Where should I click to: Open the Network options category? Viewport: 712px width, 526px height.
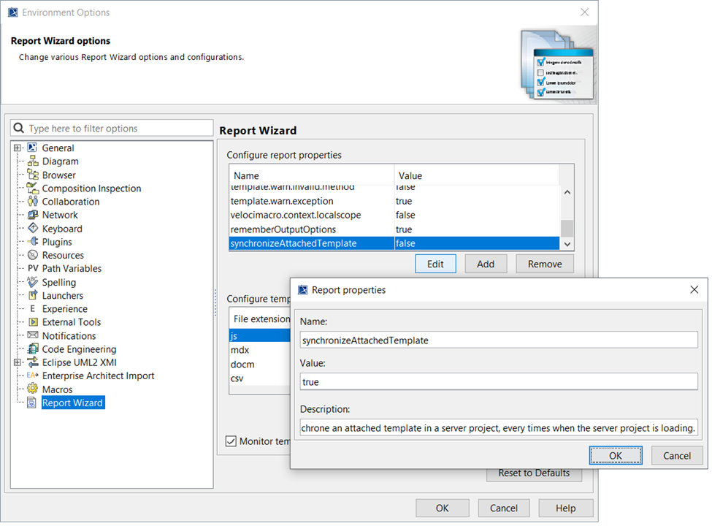[x=60, y=215]
